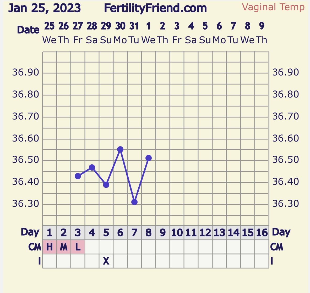
Task: Click the empty I cell under day 8
Action: pos(149,261)
